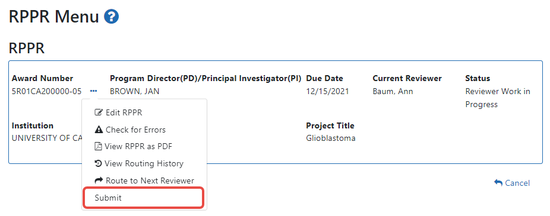Click the routing history clock icon
Image resolution: width=550 pixels, height=216 pixels.
[98, 163]
